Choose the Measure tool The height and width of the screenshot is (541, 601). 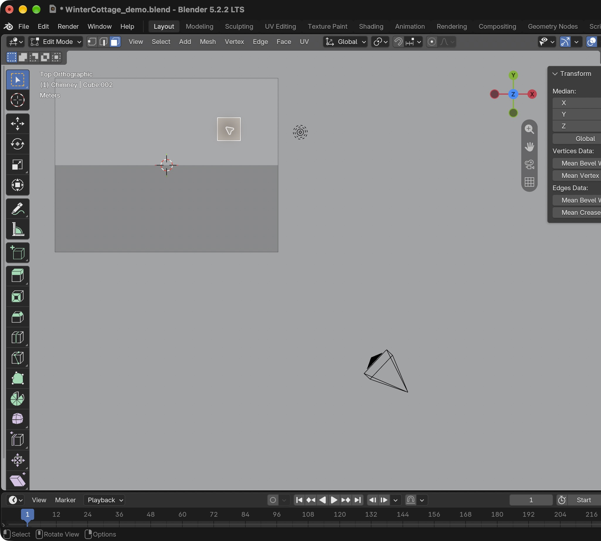pyautogui.click(x=18, y=229)
